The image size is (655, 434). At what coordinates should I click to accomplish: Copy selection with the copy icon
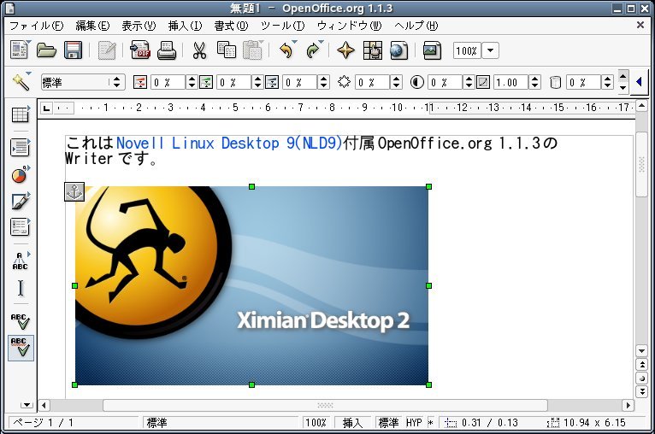click(x=227, y=50)
